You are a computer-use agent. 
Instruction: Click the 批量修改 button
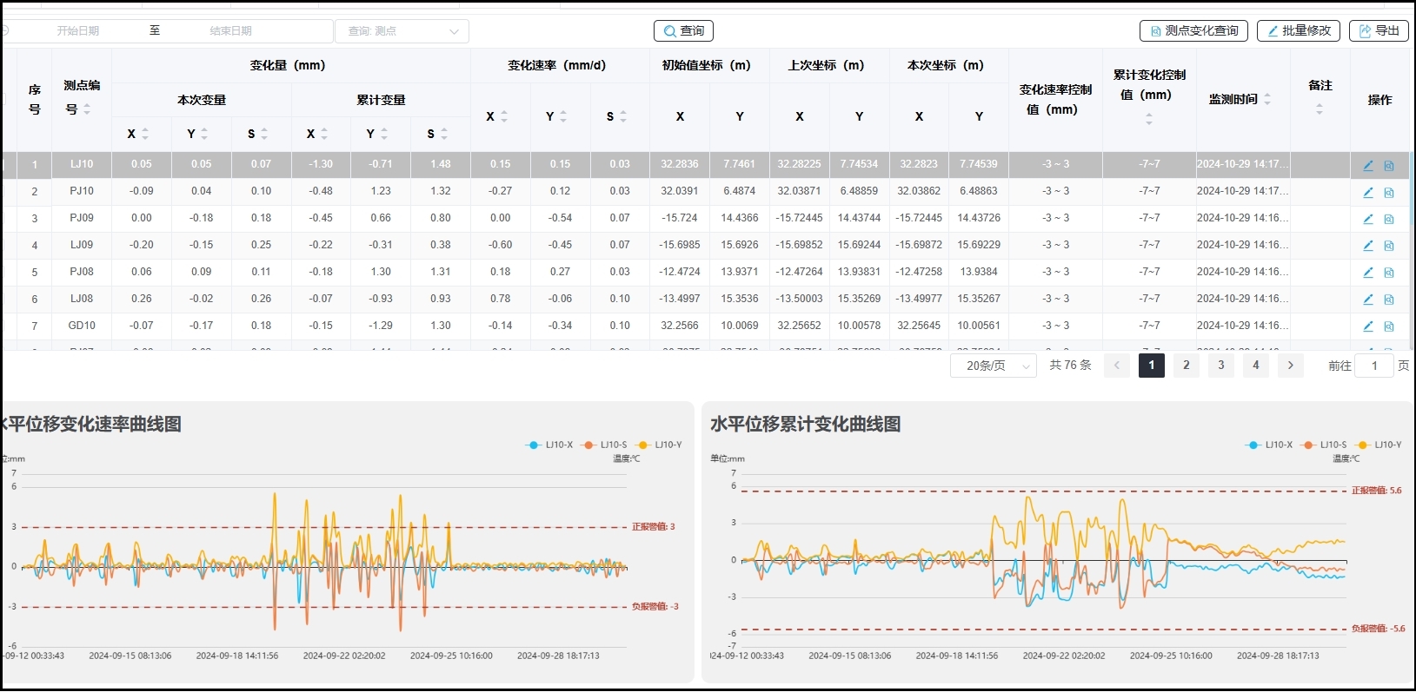pyautogui.click(x=1299, y=31)
